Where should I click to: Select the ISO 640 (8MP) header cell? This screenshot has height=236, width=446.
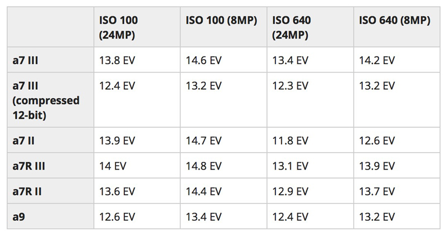[x=397, y=27]
